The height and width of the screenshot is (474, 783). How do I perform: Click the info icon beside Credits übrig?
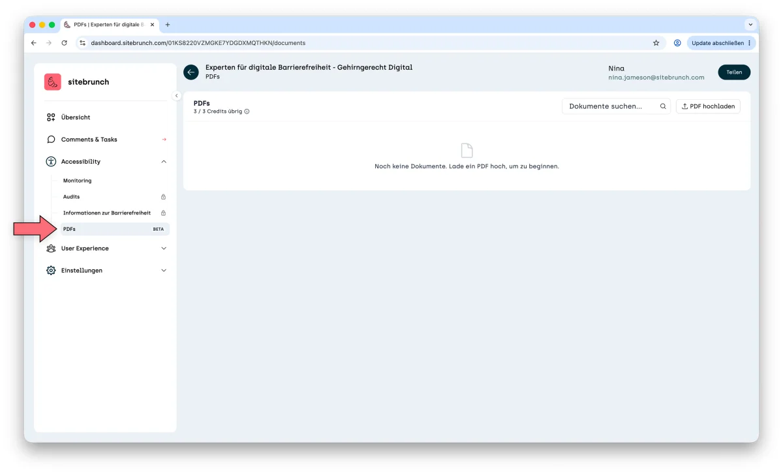coord(247,111)
